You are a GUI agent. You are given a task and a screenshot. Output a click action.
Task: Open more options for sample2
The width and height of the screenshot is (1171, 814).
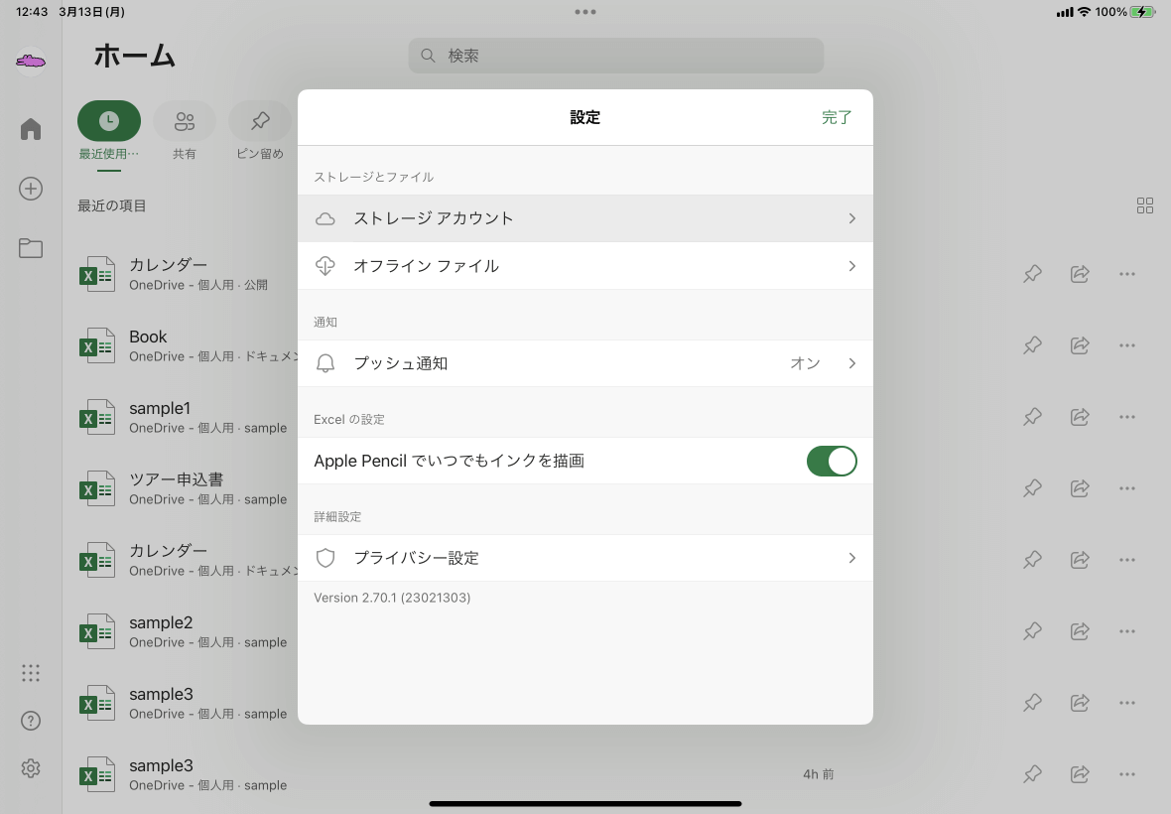[x=1127, y=631]
